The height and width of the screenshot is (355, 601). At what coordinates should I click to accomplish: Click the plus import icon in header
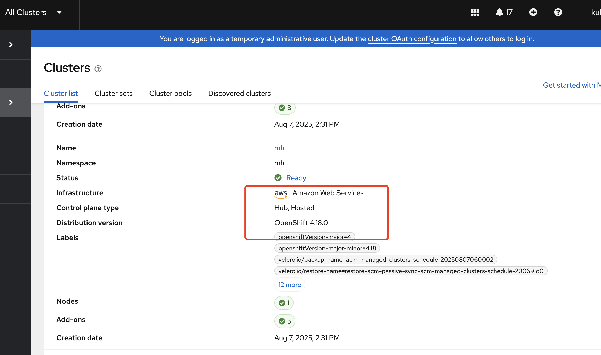533,12
